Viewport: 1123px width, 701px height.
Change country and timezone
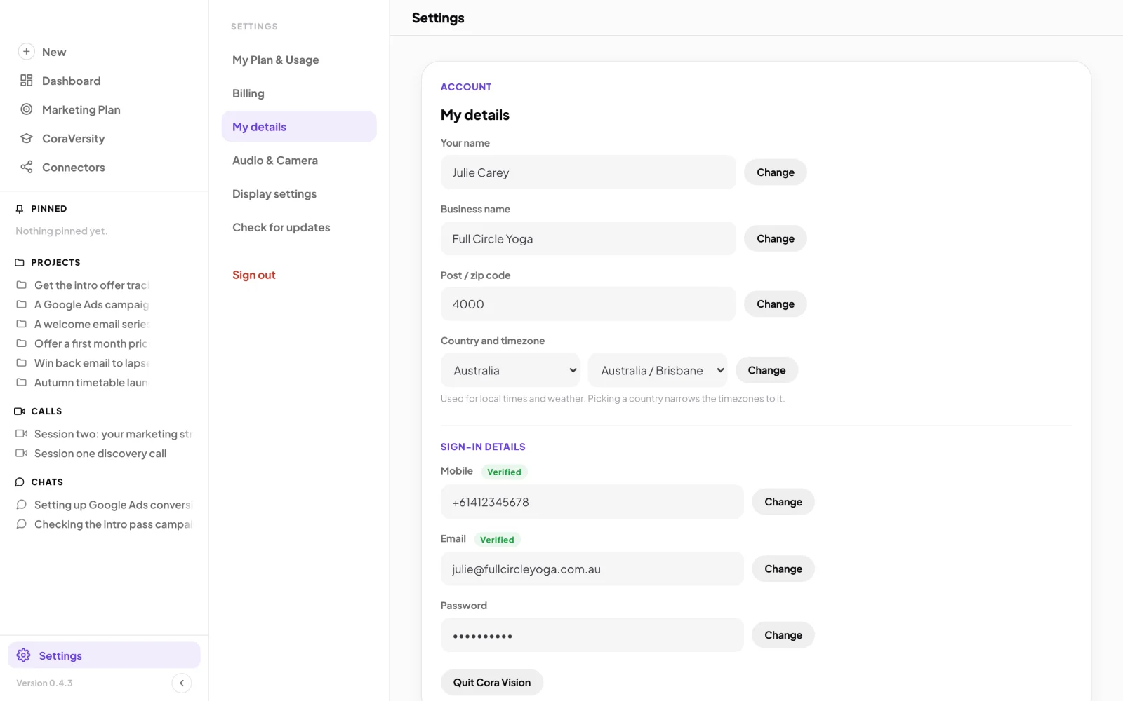point(766,370)
